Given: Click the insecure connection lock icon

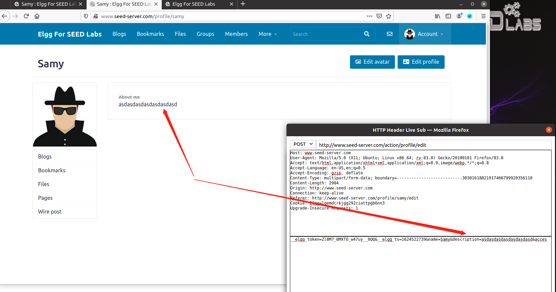Looking at the screenshot, I should click(96, 16).
